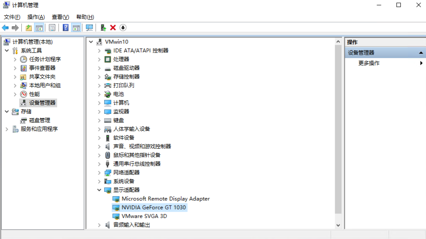426x239 pixels.
Task: Click the blue Back arrow in toolbar
Action: [x=5, y=28]
